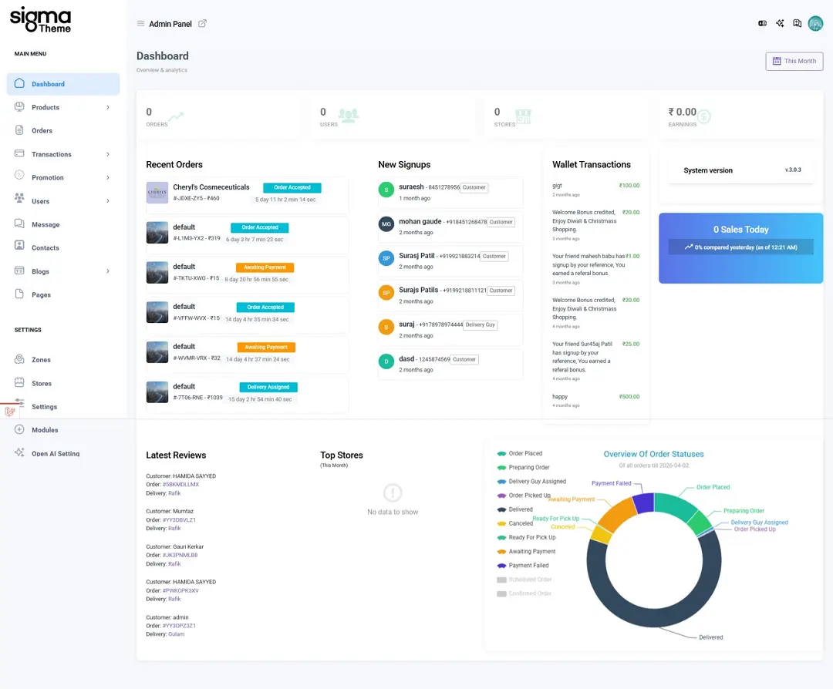The image size is (833, 689).
Task: Toggle Confirmed Order legend entry
Action: (524, 593)
